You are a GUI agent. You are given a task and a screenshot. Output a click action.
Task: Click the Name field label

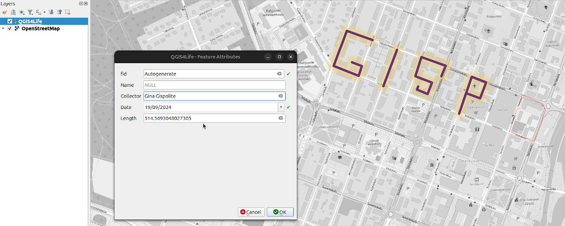(127, 85)
